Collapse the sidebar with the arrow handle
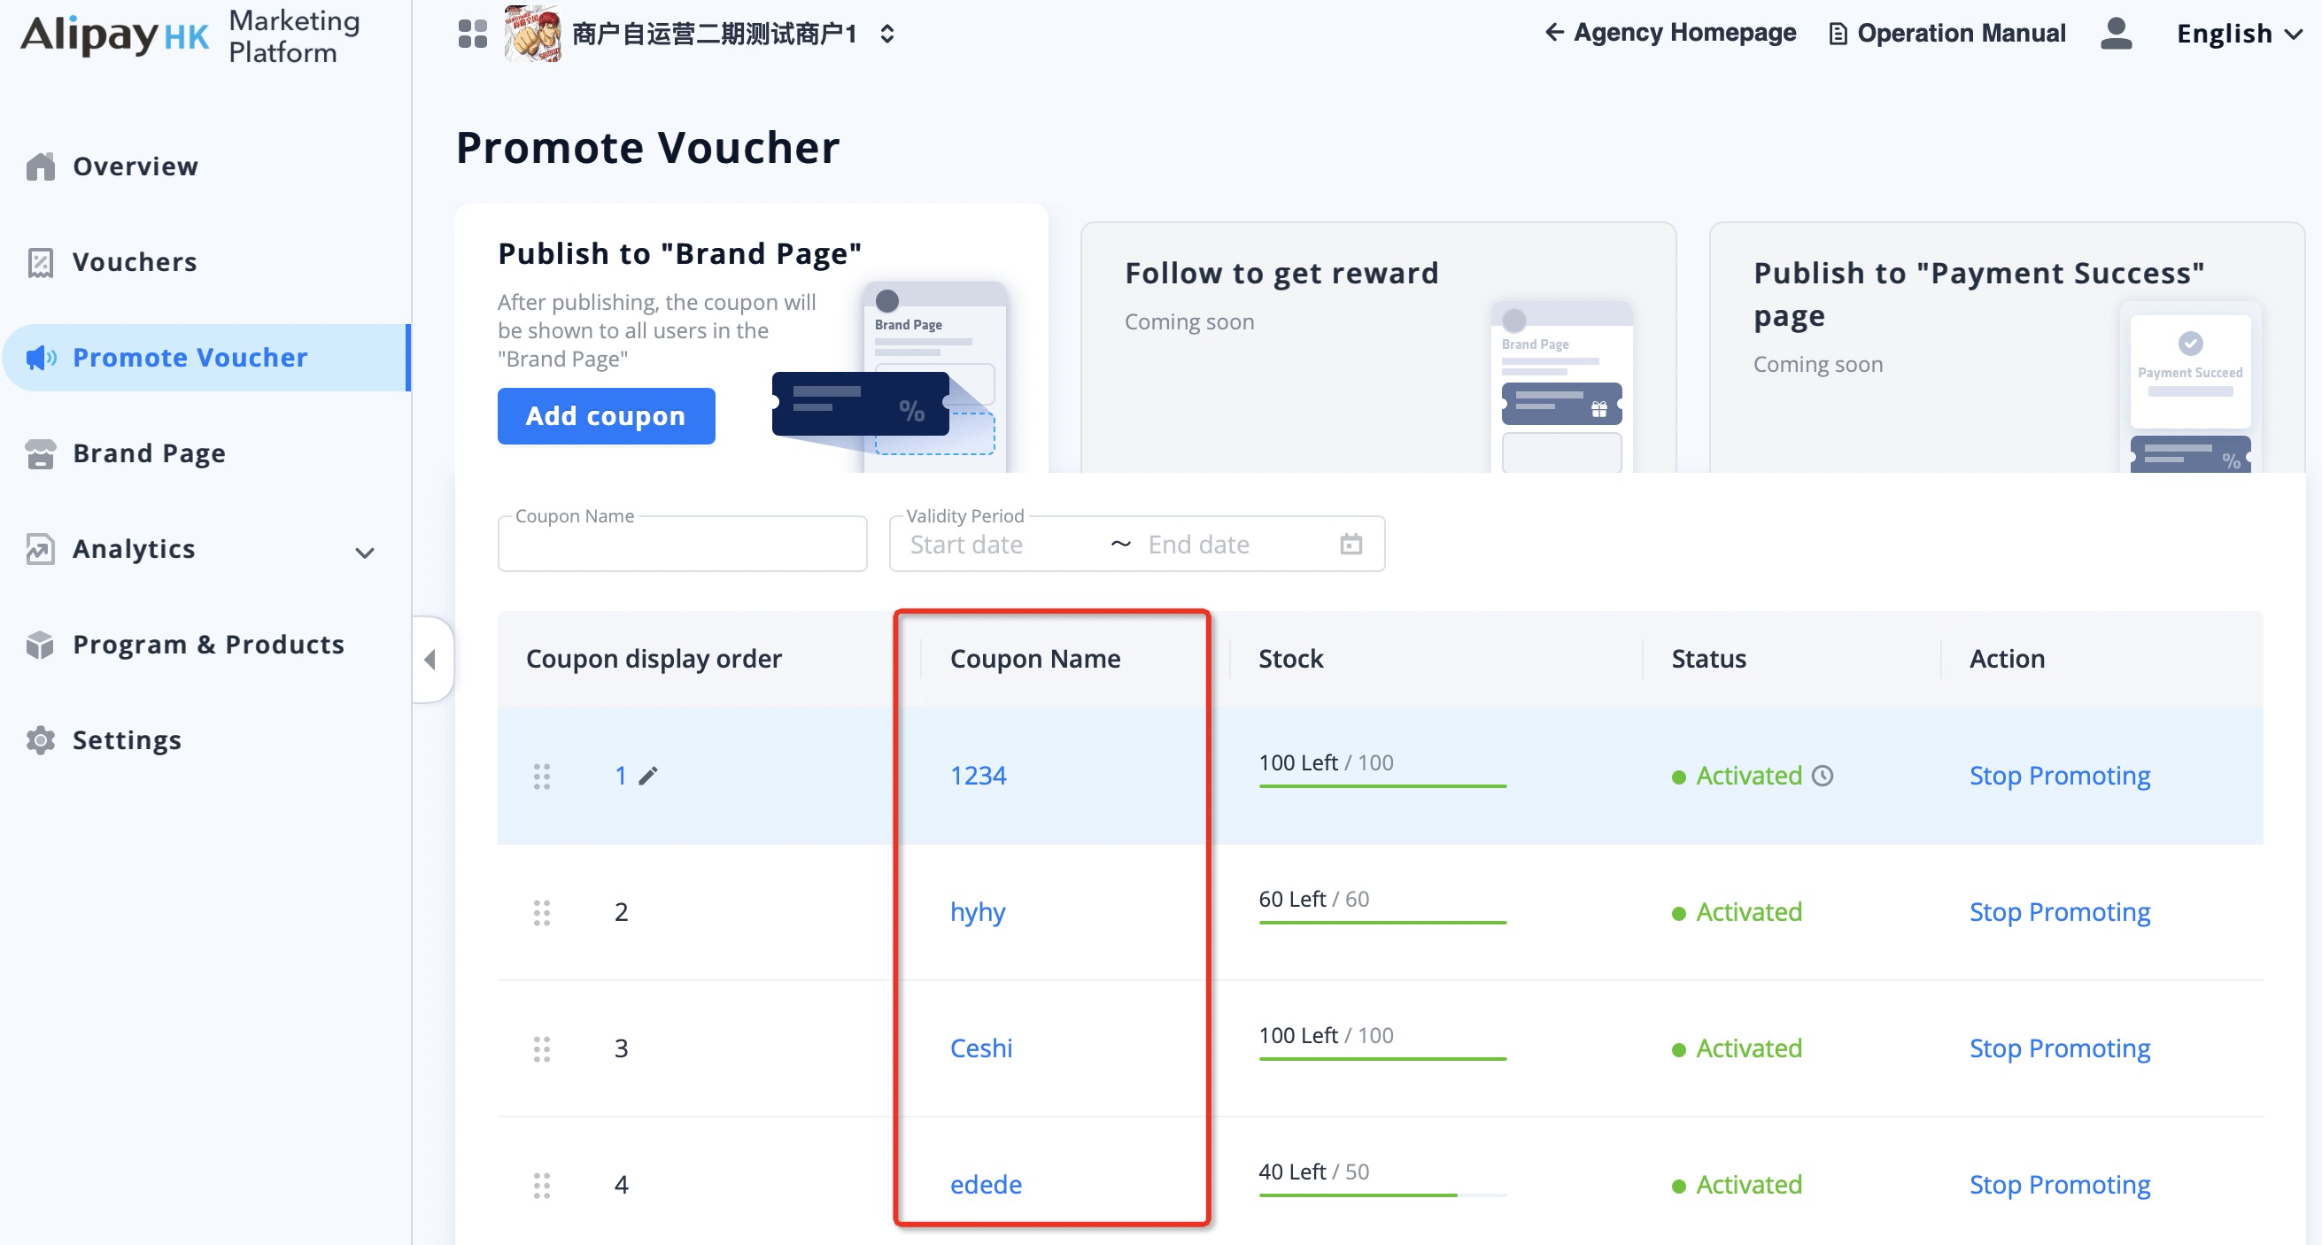 pos(431,659)
